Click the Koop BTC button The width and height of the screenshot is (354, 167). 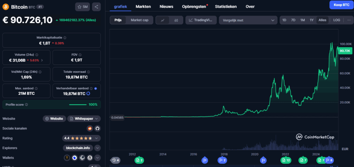(341, 5)
